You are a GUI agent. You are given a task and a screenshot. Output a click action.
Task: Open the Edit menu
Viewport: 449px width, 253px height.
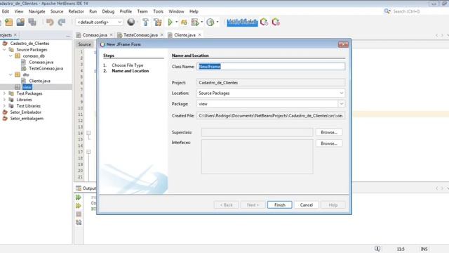click(6, 11)
